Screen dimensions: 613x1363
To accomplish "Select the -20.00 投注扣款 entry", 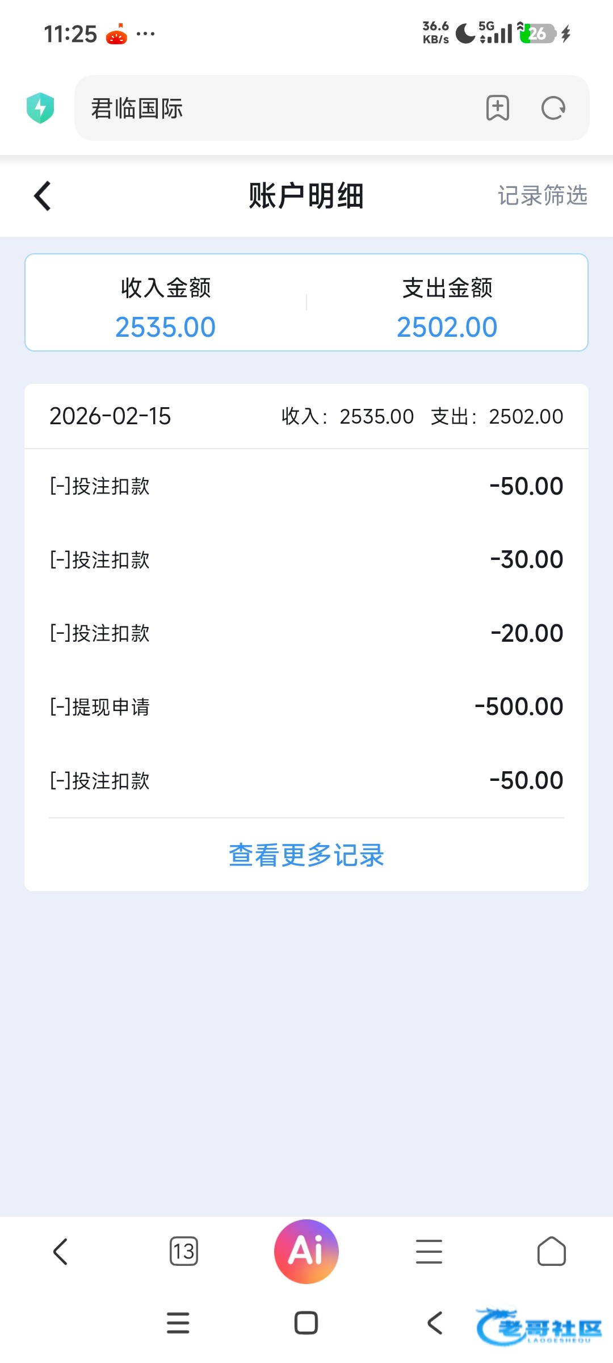I will click(306, 633).
